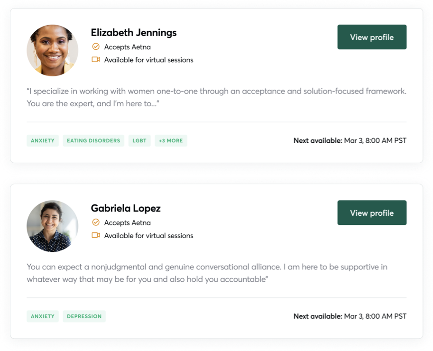View profile of Elizabeth Jennings

[372, 37]
